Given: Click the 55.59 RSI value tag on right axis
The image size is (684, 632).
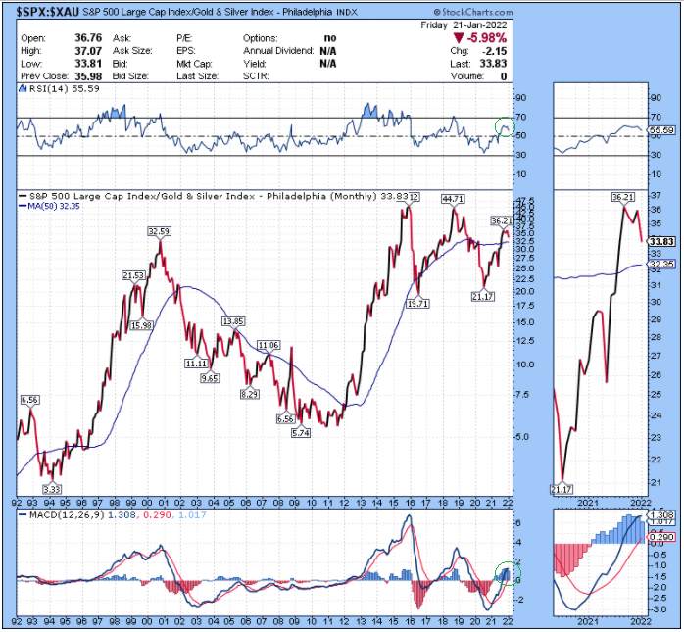Looking at the screenshot, I should 661,130.
